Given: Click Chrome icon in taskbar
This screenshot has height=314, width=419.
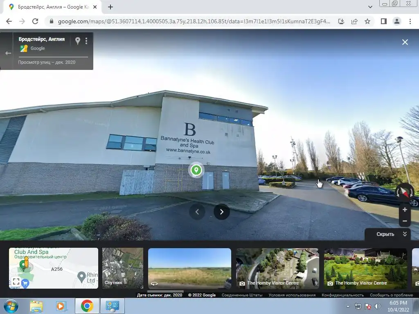Looking at the screenshot, I should point(87,306).
